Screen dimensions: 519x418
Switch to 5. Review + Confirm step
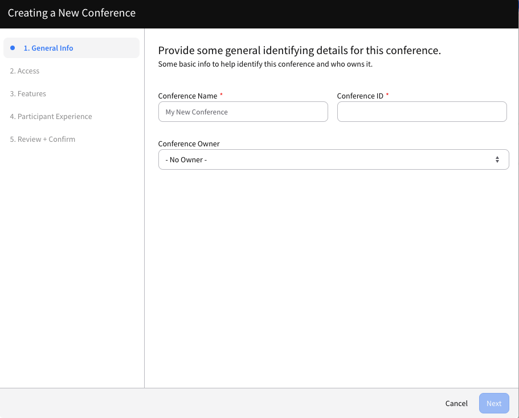(42, 140)
